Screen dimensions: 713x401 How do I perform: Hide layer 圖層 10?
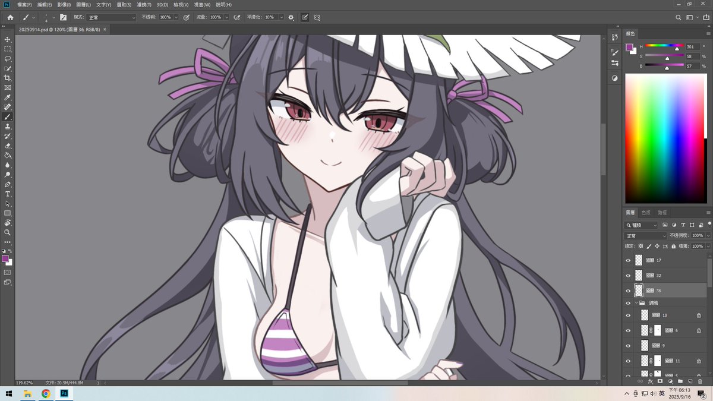[x=629, y=315]
